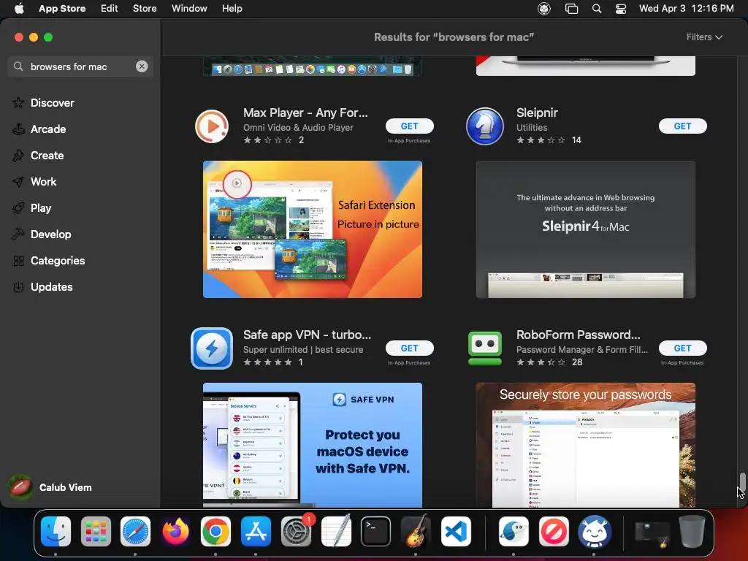Open Safe app VPN lightning icon
Image resolution: width=748 pixels, height=561 pixels.
pos(212,348)
